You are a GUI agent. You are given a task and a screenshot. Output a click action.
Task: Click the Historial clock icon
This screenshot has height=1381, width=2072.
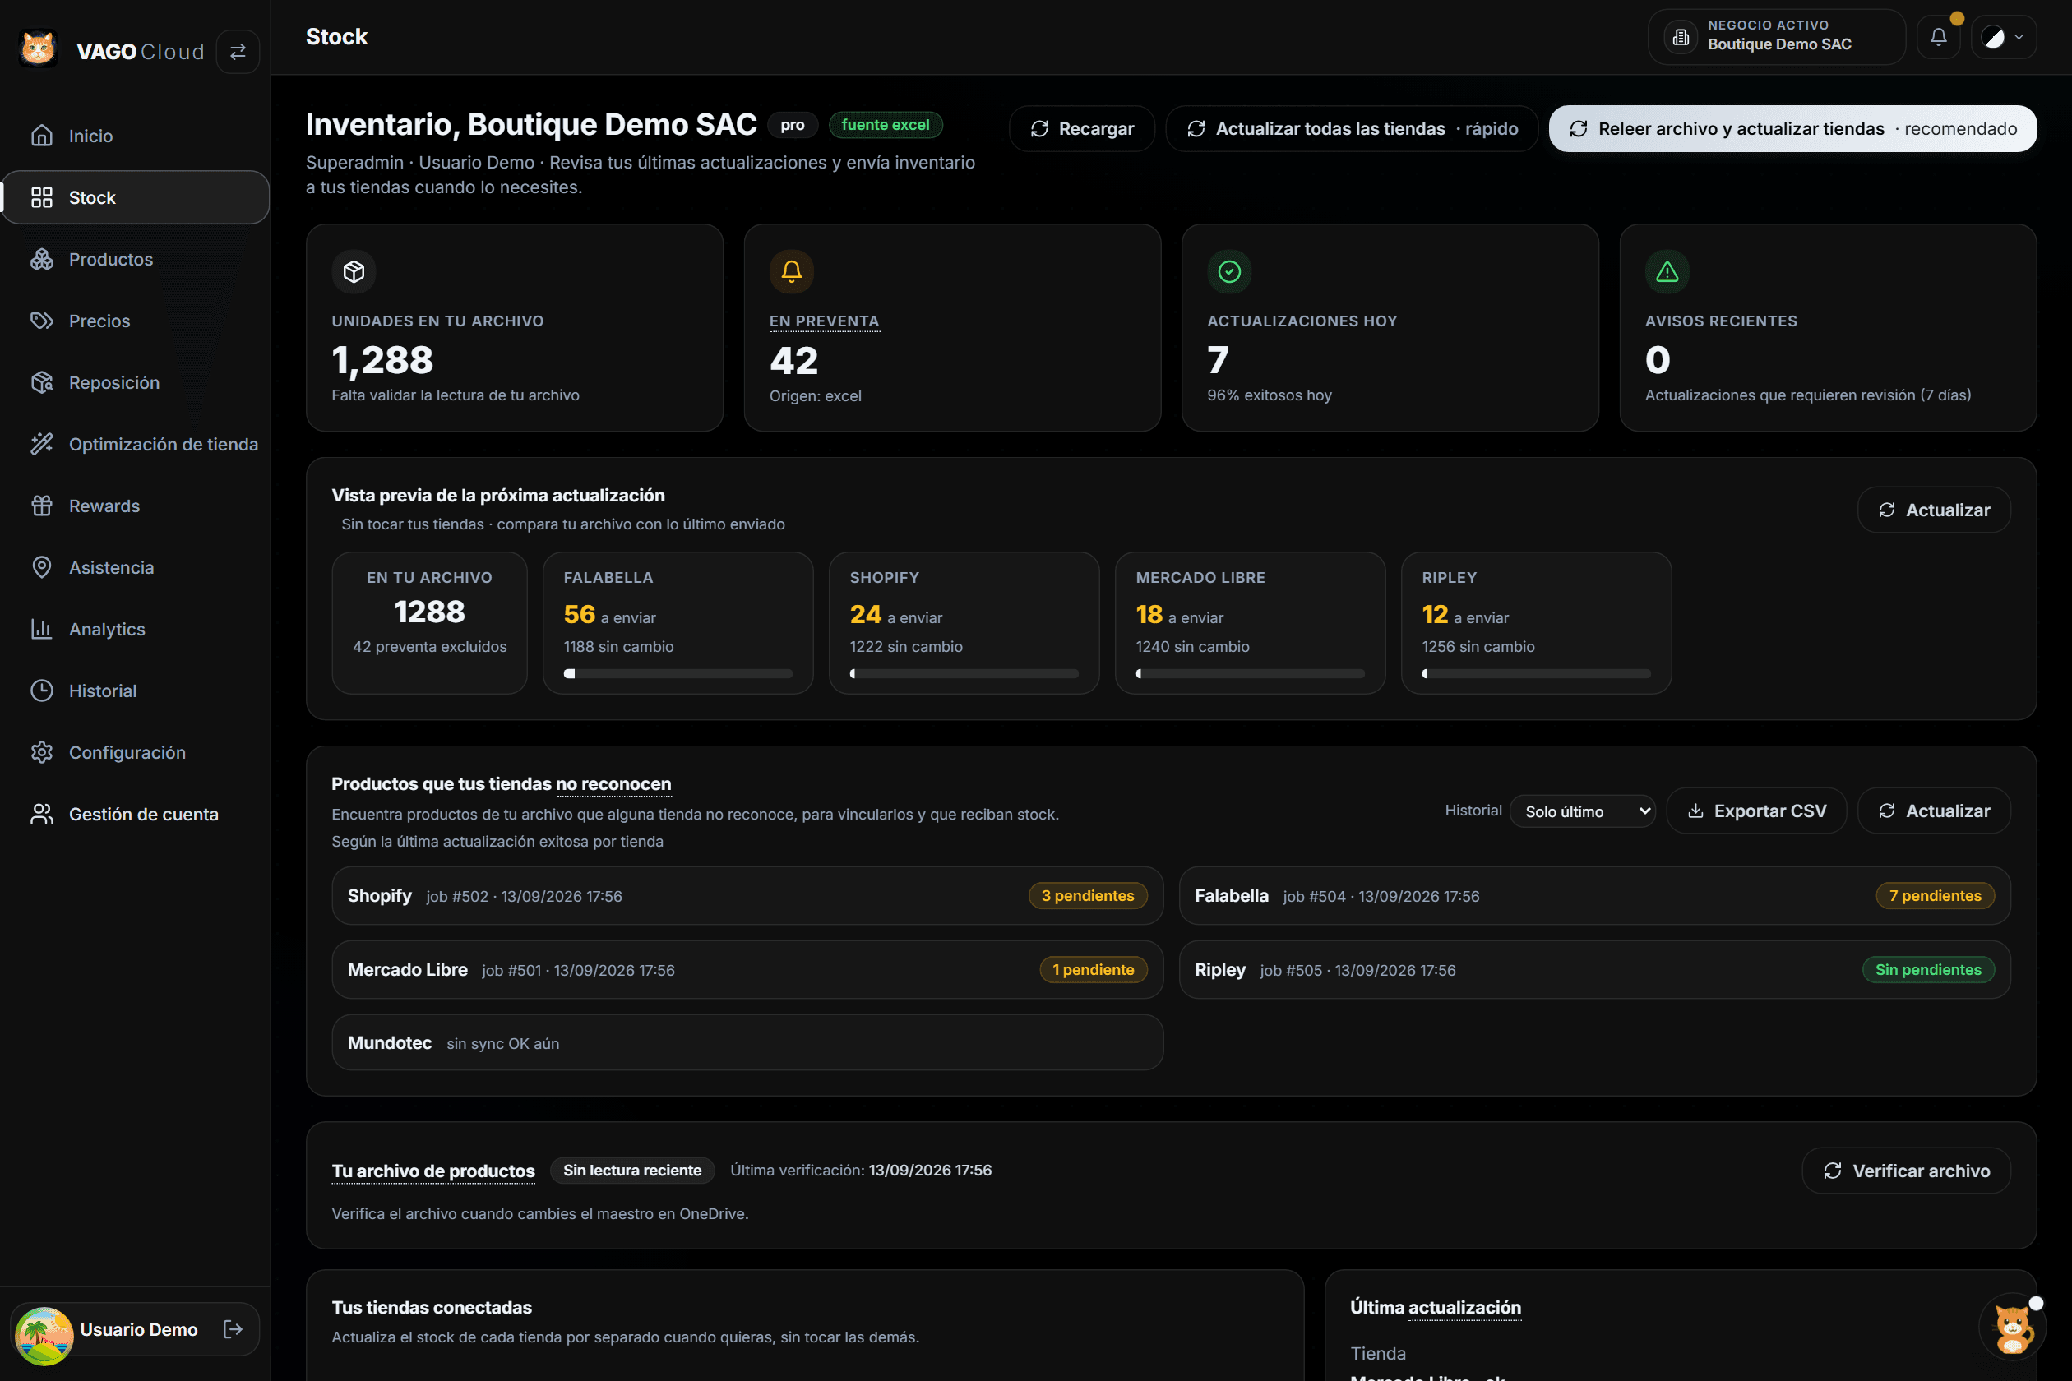tap(41, 690)
